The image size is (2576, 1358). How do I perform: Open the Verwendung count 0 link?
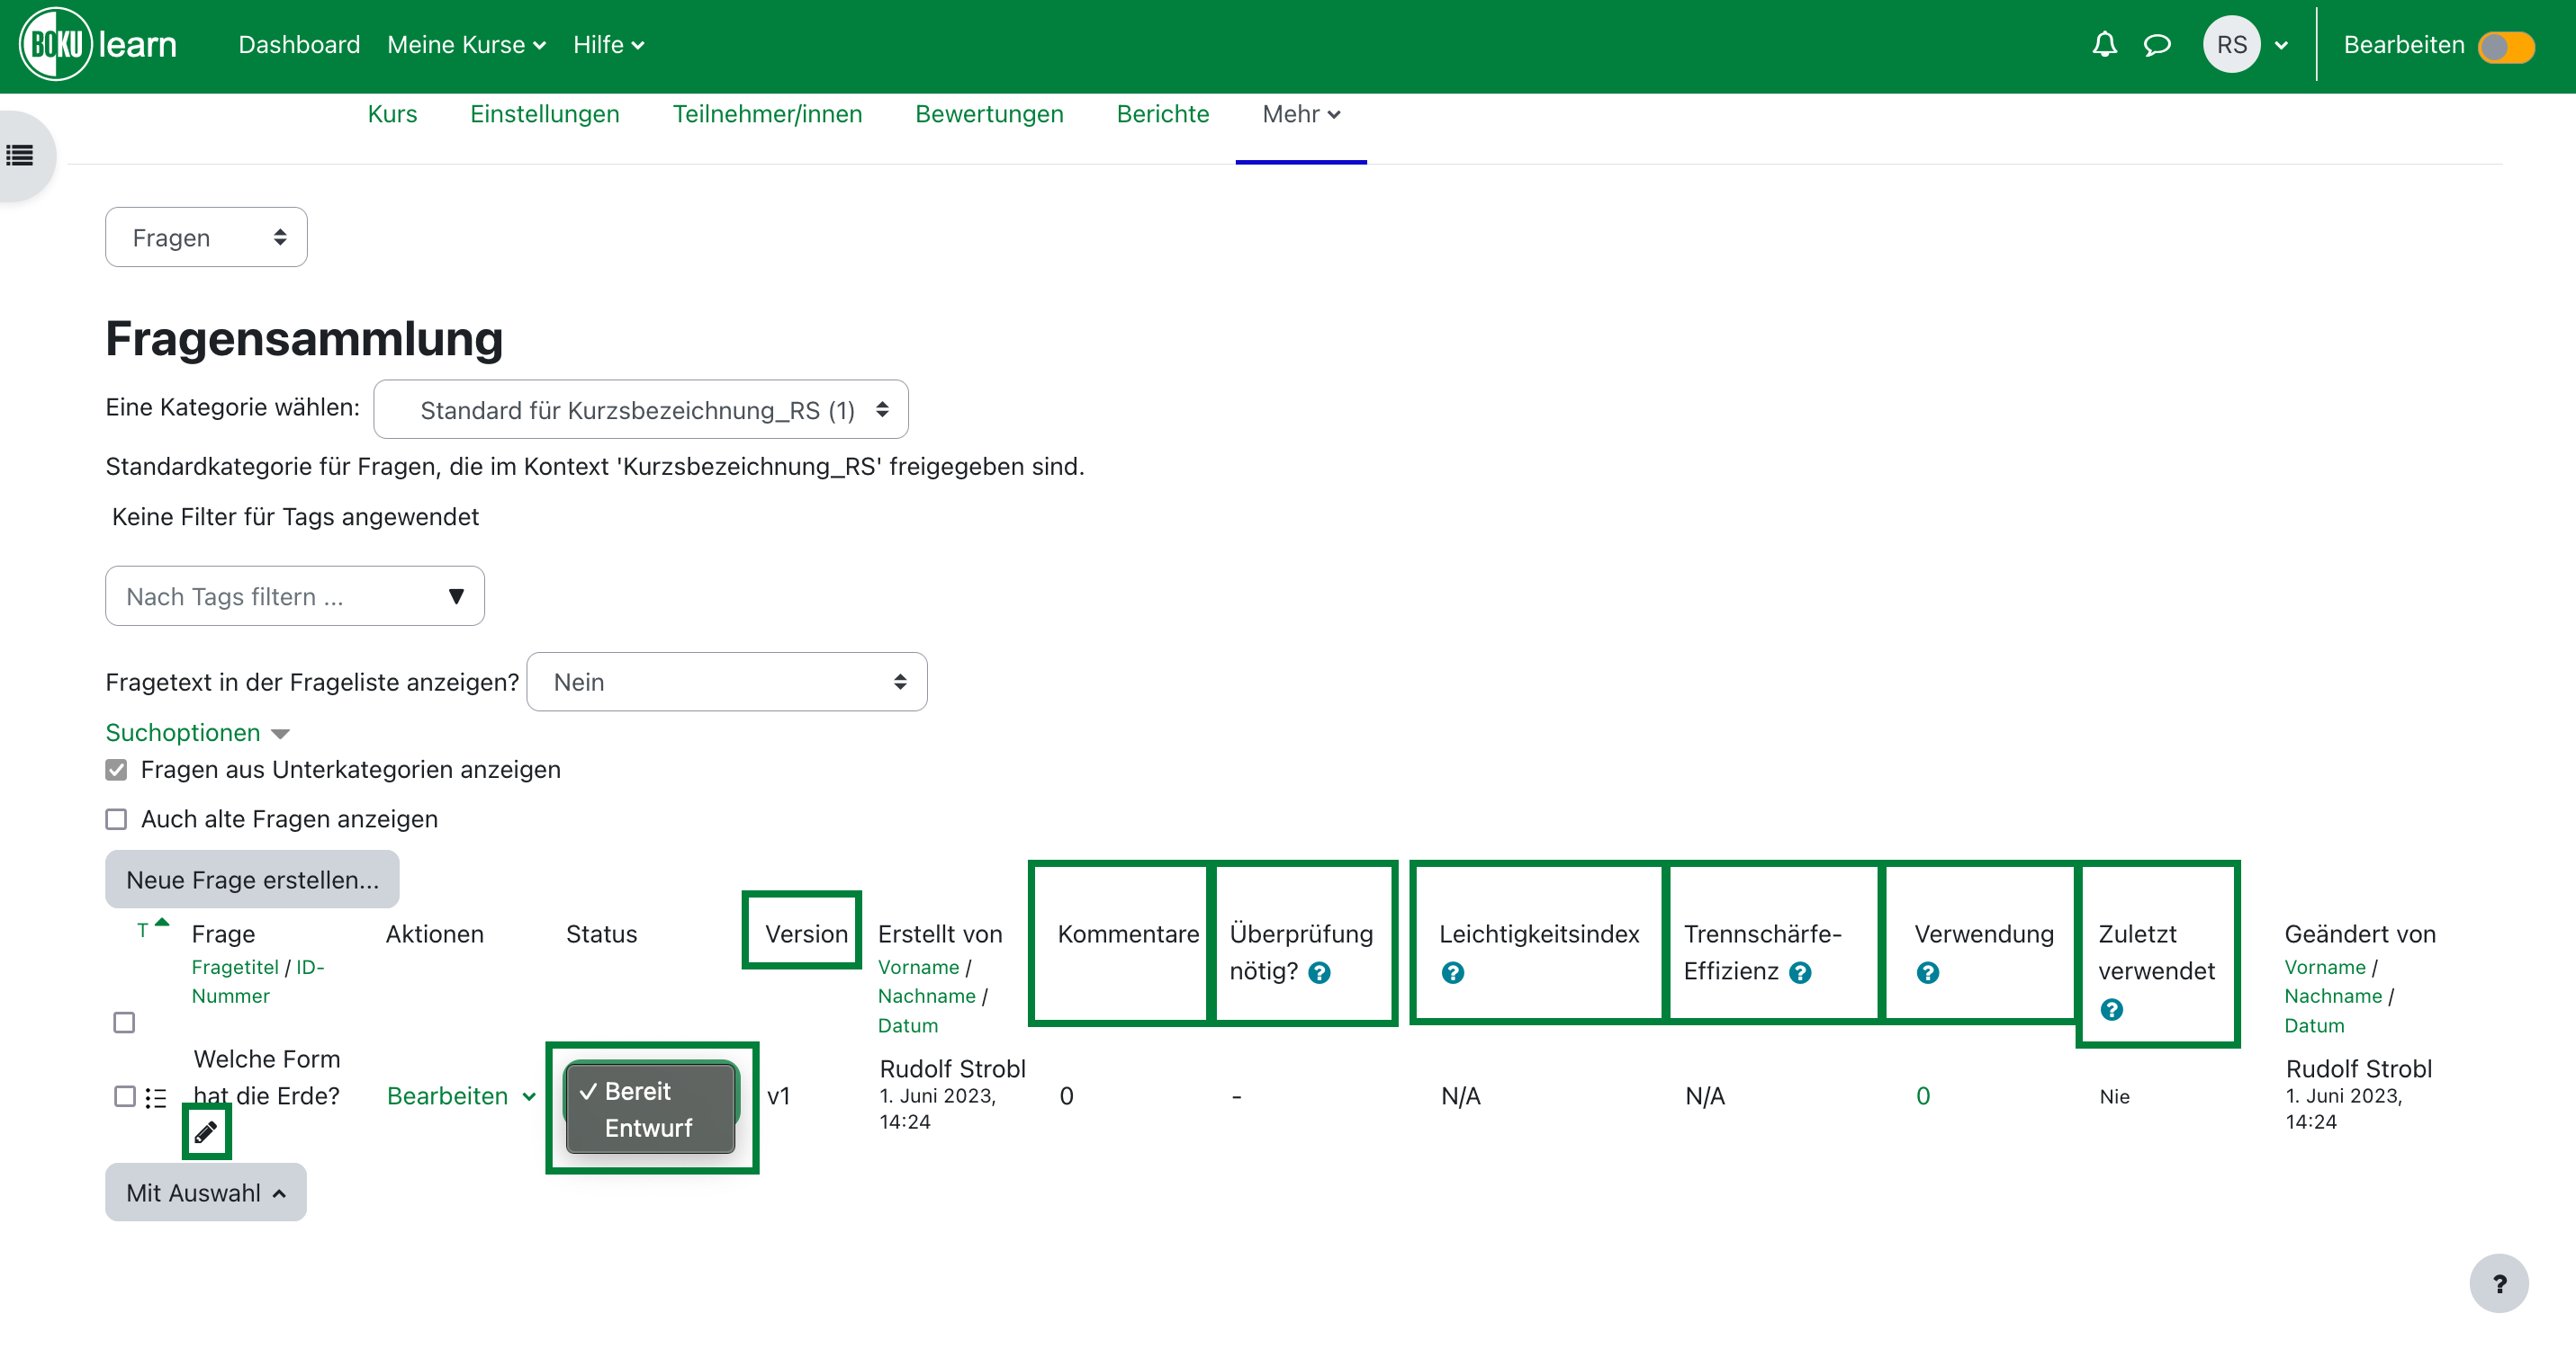(1922, 1096)
